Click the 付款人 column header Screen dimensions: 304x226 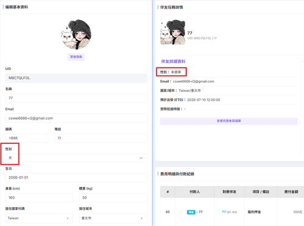(195, 192)
